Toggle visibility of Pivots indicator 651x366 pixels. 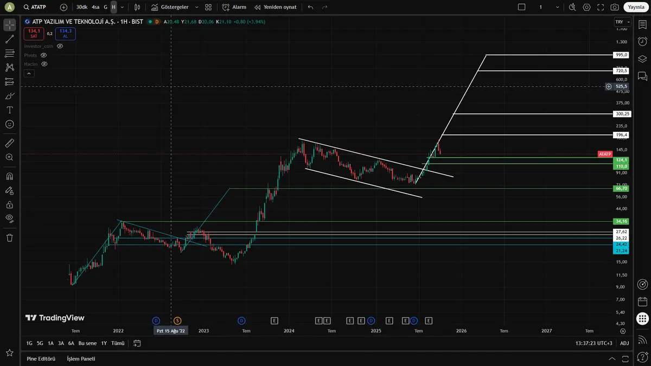(44, 55)
